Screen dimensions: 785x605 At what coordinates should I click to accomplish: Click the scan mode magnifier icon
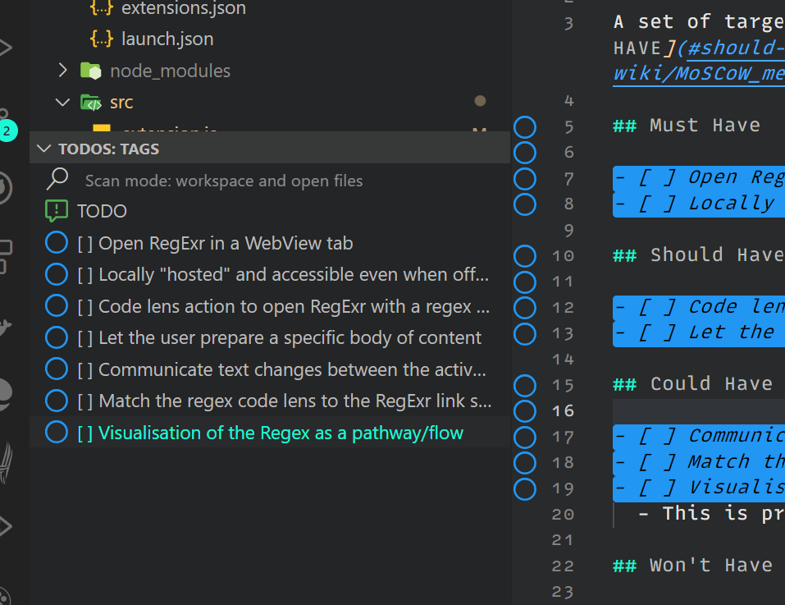57,179
